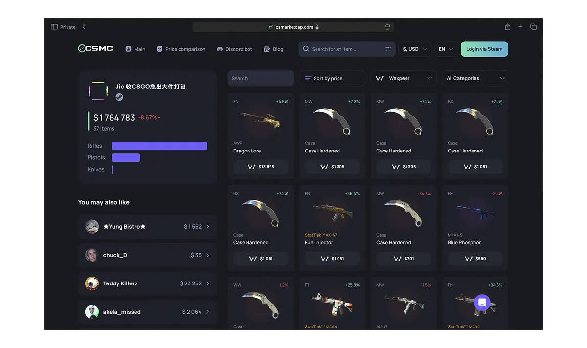587x348 pixels.
Task: Expand the EN language selector
Action: click(x=446, y=49)
